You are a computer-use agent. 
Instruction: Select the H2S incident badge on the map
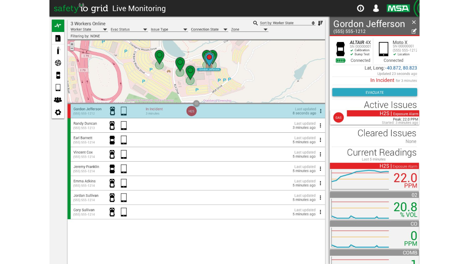click(x=191, y=111)
